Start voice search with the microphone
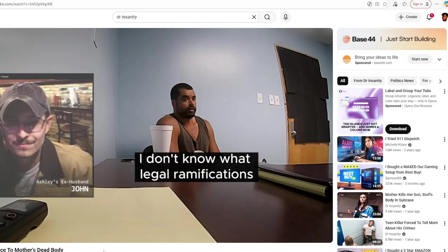448x252 pixels. (286, 17)
